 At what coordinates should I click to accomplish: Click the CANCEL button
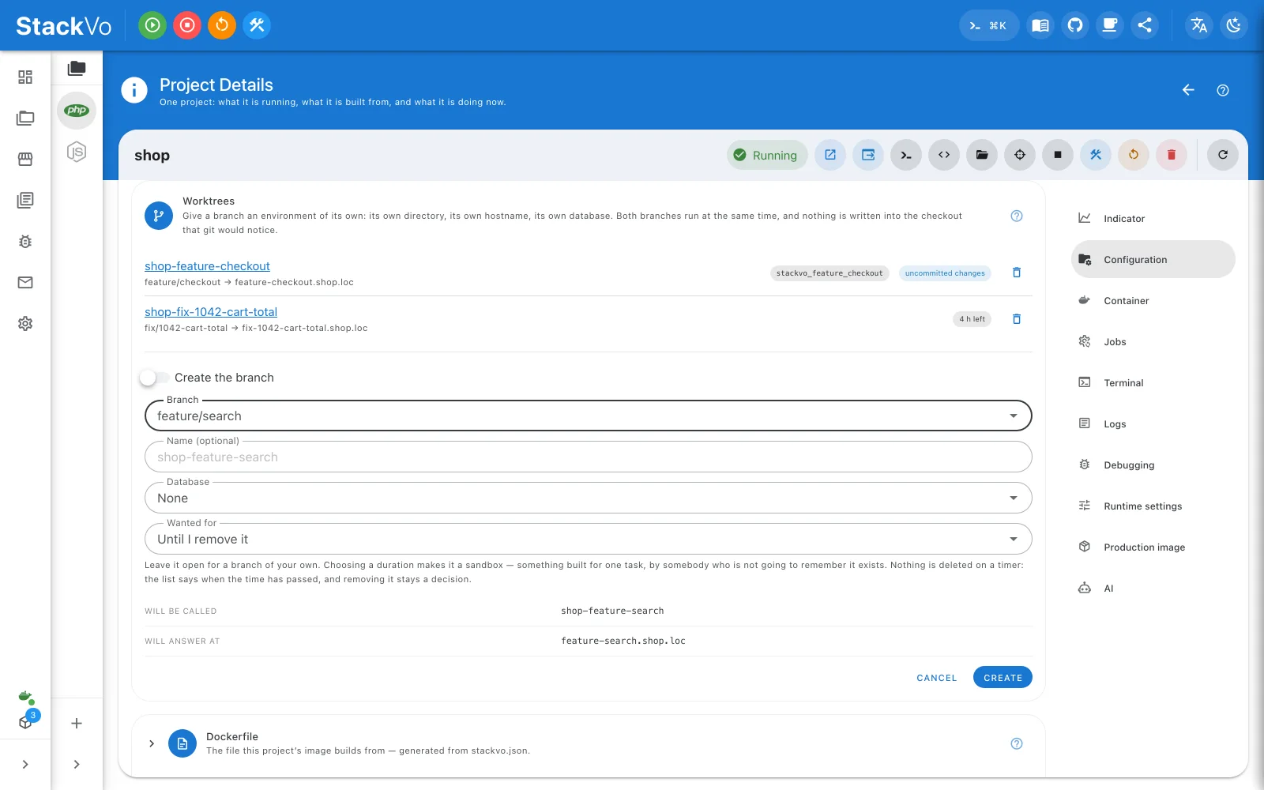tap(937, 678)
